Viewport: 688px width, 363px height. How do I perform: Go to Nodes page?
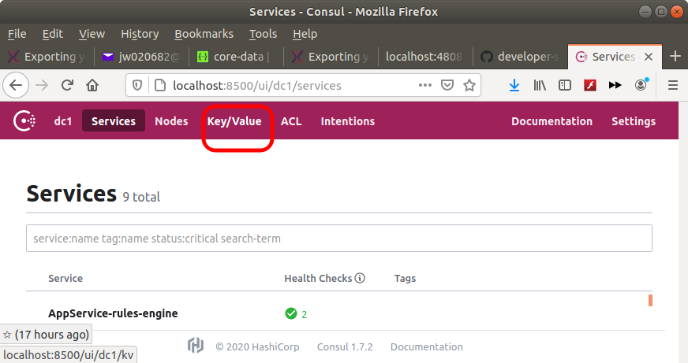point(171,121)
